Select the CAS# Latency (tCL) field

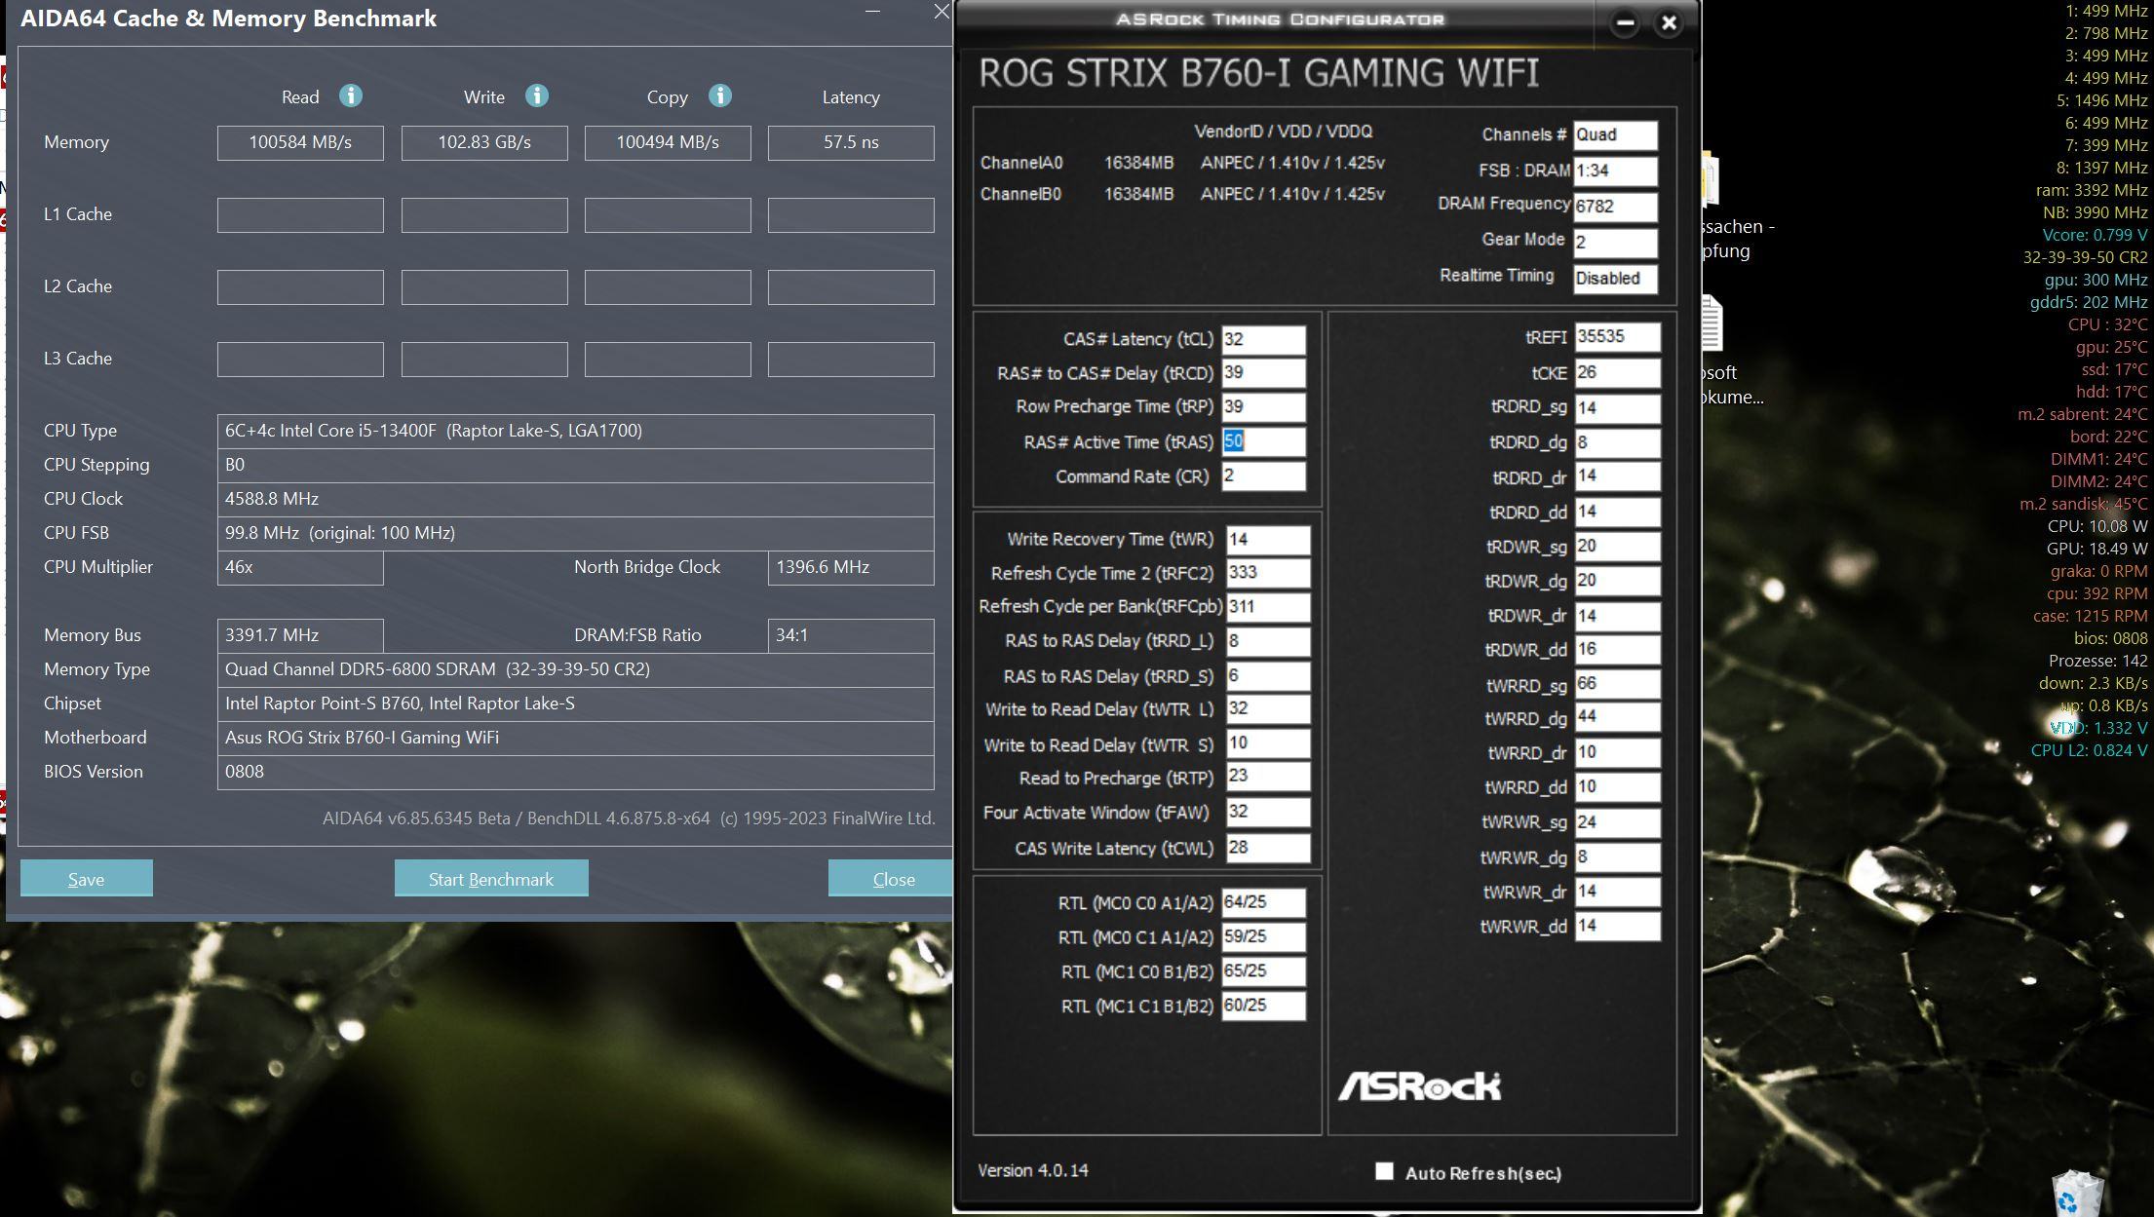click(x=1263, y=339)
